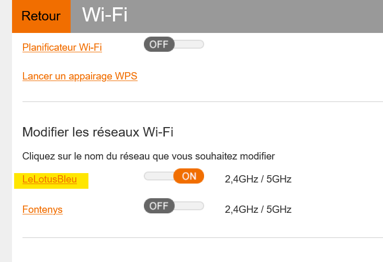The height and width of the screenshot is (262, 383).
Task: Turn off the LeLotusBleu network toggle
Action: 174,176
